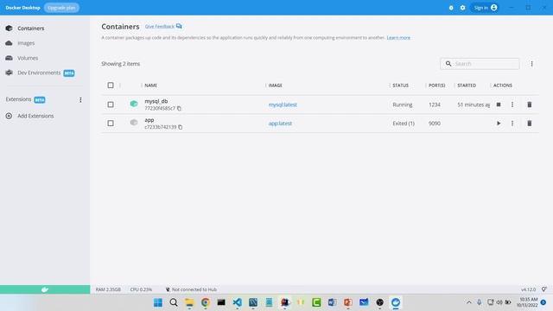553x311 pixels.
Task: Open the mysql:latest image link
Action: [283, 105]
